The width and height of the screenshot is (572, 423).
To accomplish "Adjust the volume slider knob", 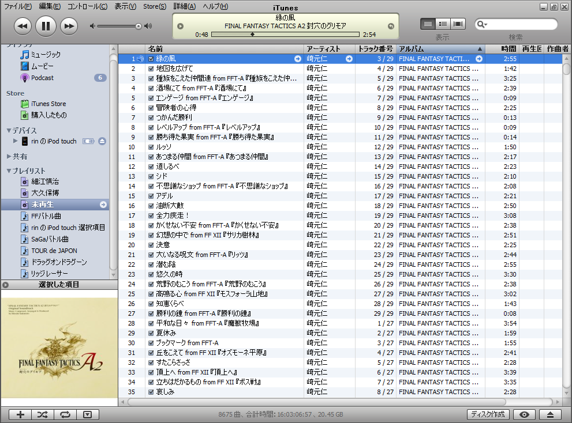I will (x=139, y=27).
